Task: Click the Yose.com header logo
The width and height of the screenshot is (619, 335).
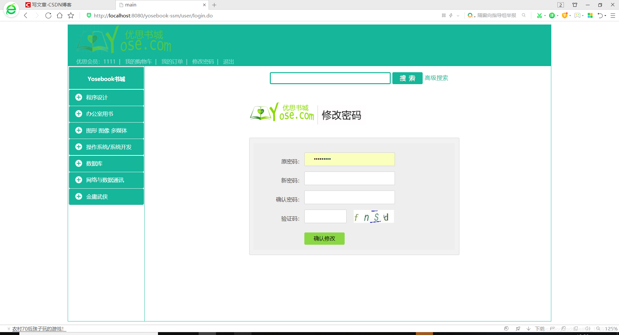Action: click(124, 40)
